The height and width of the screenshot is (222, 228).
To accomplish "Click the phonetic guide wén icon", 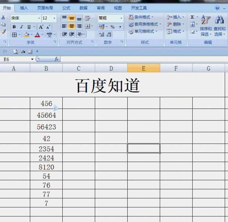I will [49, 35].
